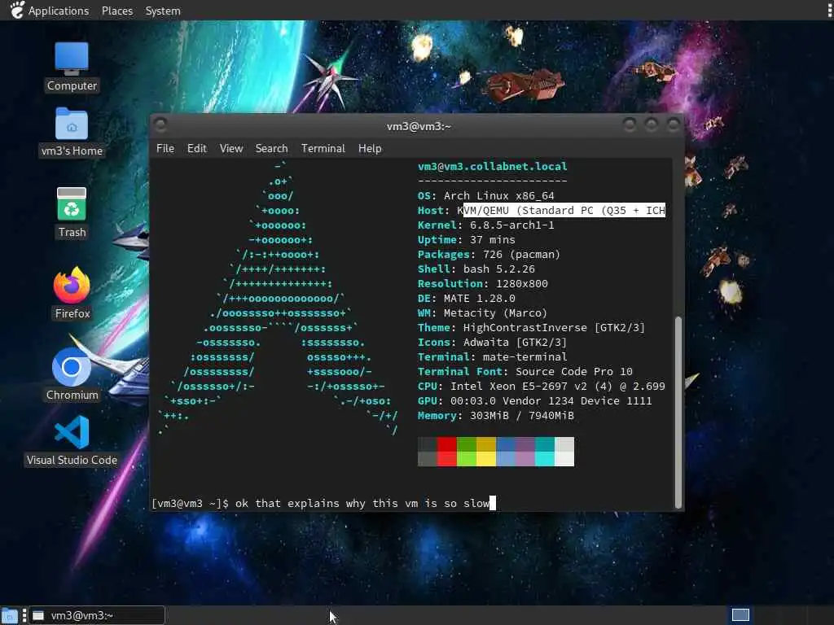Image resolution: width=834 pixels, height=625 pixels.
Task: Maximize the vm3@vm3:~ terminal window
Action: coord(651,125)
